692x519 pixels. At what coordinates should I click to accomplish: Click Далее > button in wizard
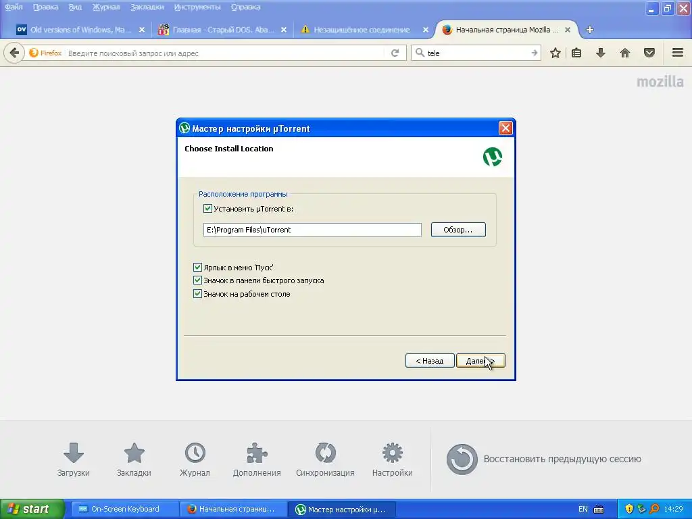[x=480, y=361]
